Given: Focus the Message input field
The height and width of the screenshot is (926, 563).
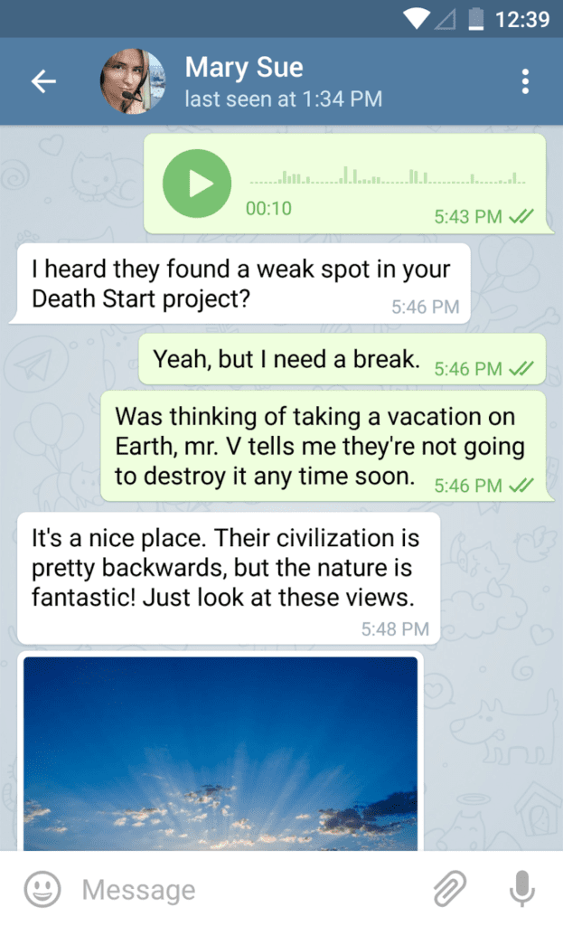Looking at the screenshot, I should point(248,890).
